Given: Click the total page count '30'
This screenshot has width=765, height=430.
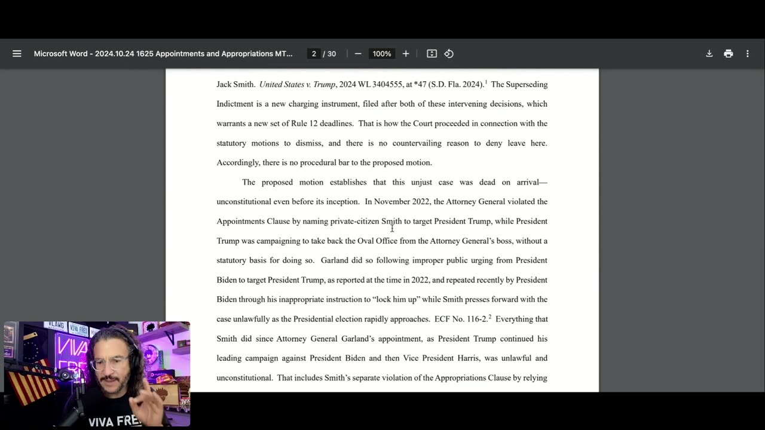Looking at the screenshot, I should pos(332,54).
